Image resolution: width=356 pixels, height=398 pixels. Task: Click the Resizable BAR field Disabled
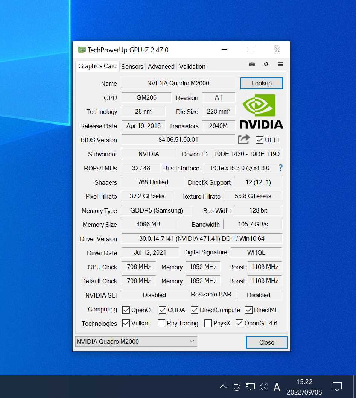click(x=259, y=295)
